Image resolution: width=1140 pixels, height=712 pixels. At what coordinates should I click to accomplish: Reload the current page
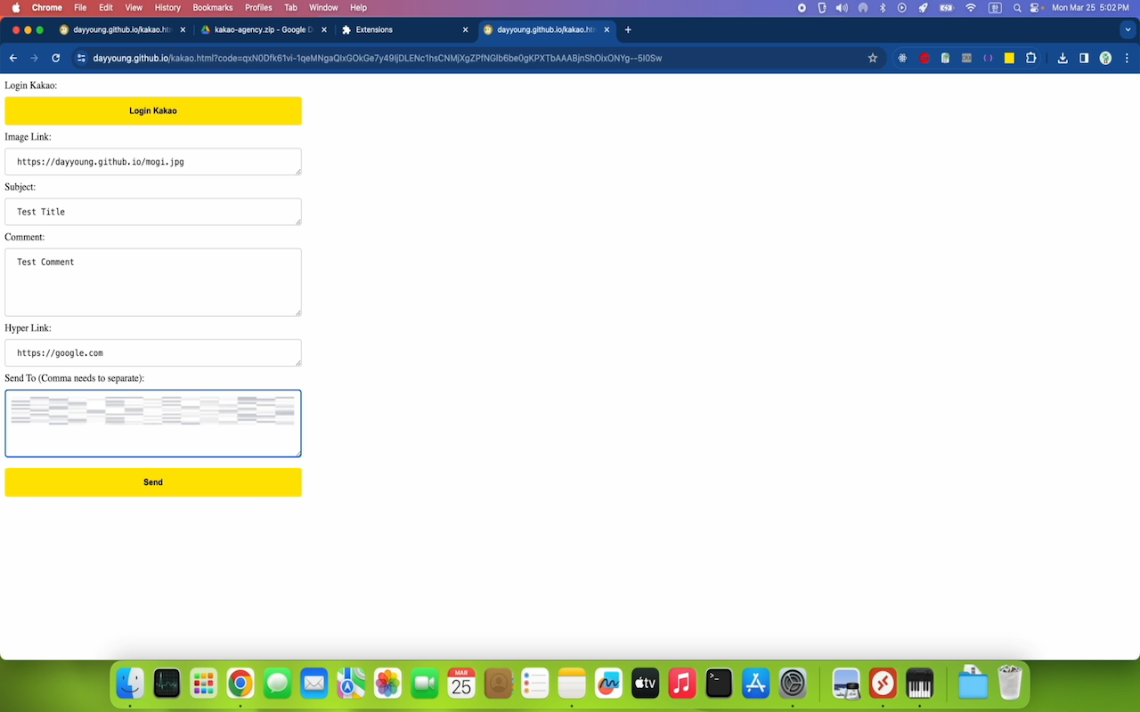coord(56,58)
